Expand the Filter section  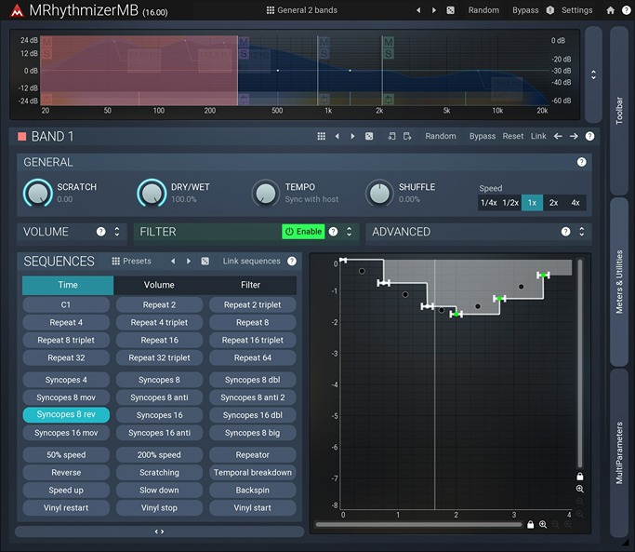click(x=349, y=232)
